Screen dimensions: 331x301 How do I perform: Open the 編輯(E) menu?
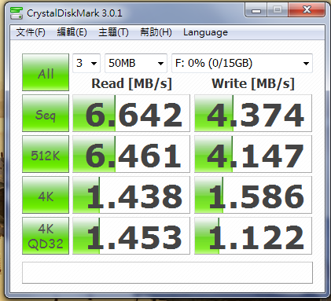tap(72, 32)
